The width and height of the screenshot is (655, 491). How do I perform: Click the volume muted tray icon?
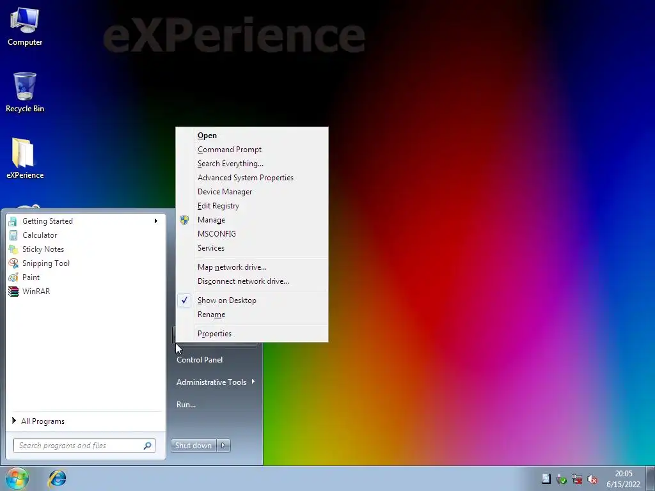tap(592, 479)
